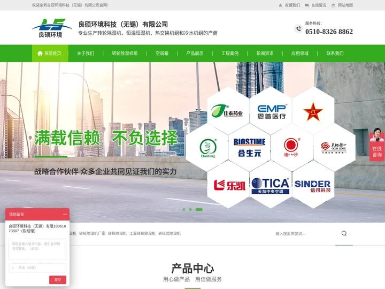Click the globe icon beside 网站地图

[x=333, y=5]
